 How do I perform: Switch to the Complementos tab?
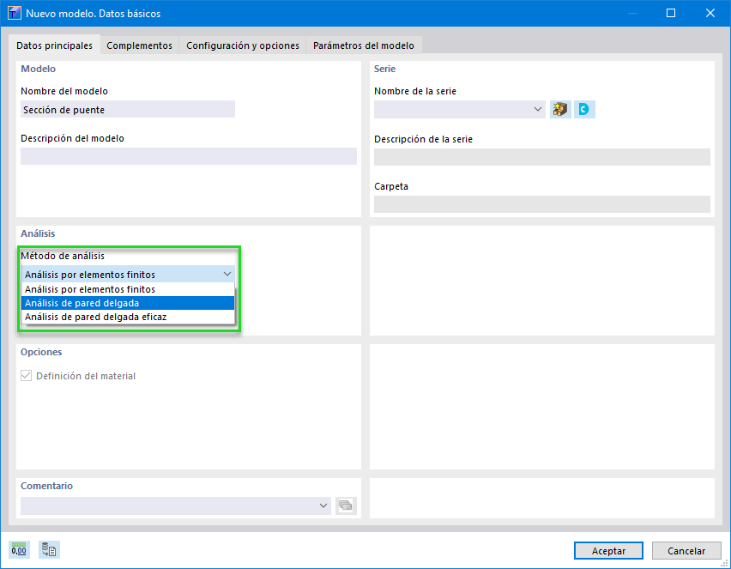pyautogui.click(x=139, y=45)
